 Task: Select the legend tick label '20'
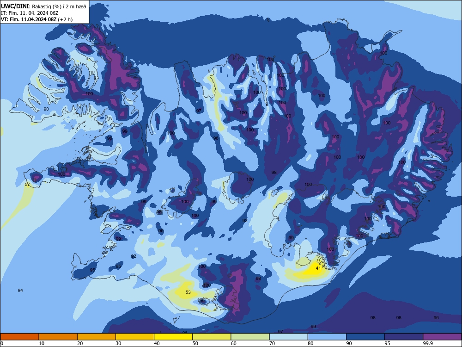tap(80, 343)
